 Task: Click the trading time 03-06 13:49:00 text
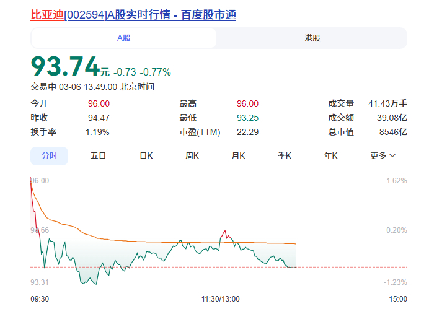[88, 87]
